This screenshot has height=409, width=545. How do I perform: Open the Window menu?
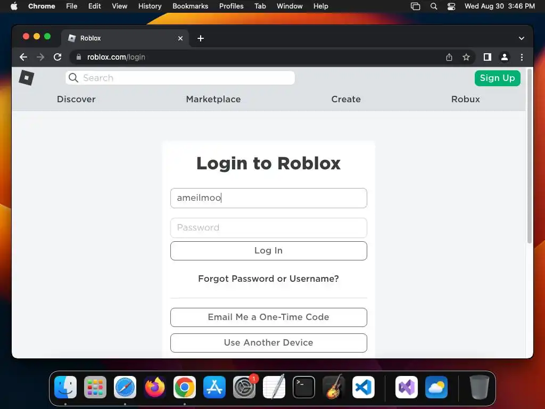pos(290,6)
